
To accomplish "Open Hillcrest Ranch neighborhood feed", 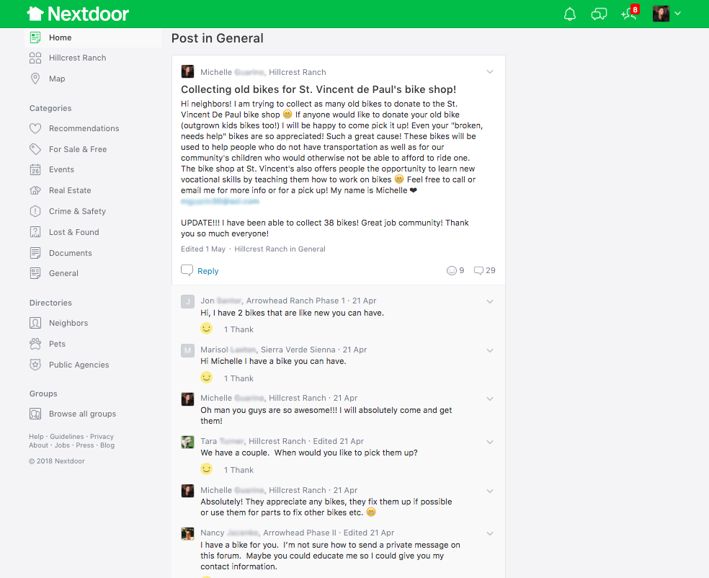I will 77,58.
